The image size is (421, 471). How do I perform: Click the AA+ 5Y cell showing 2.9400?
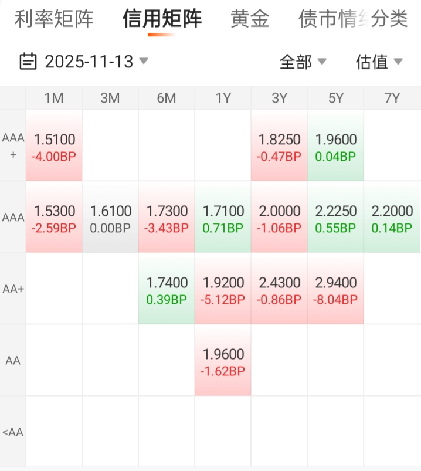335,289
